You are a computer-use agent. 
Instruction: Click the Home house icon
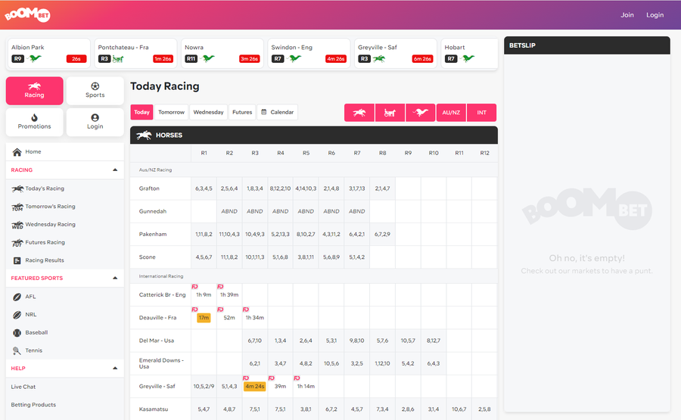(17, 151)
